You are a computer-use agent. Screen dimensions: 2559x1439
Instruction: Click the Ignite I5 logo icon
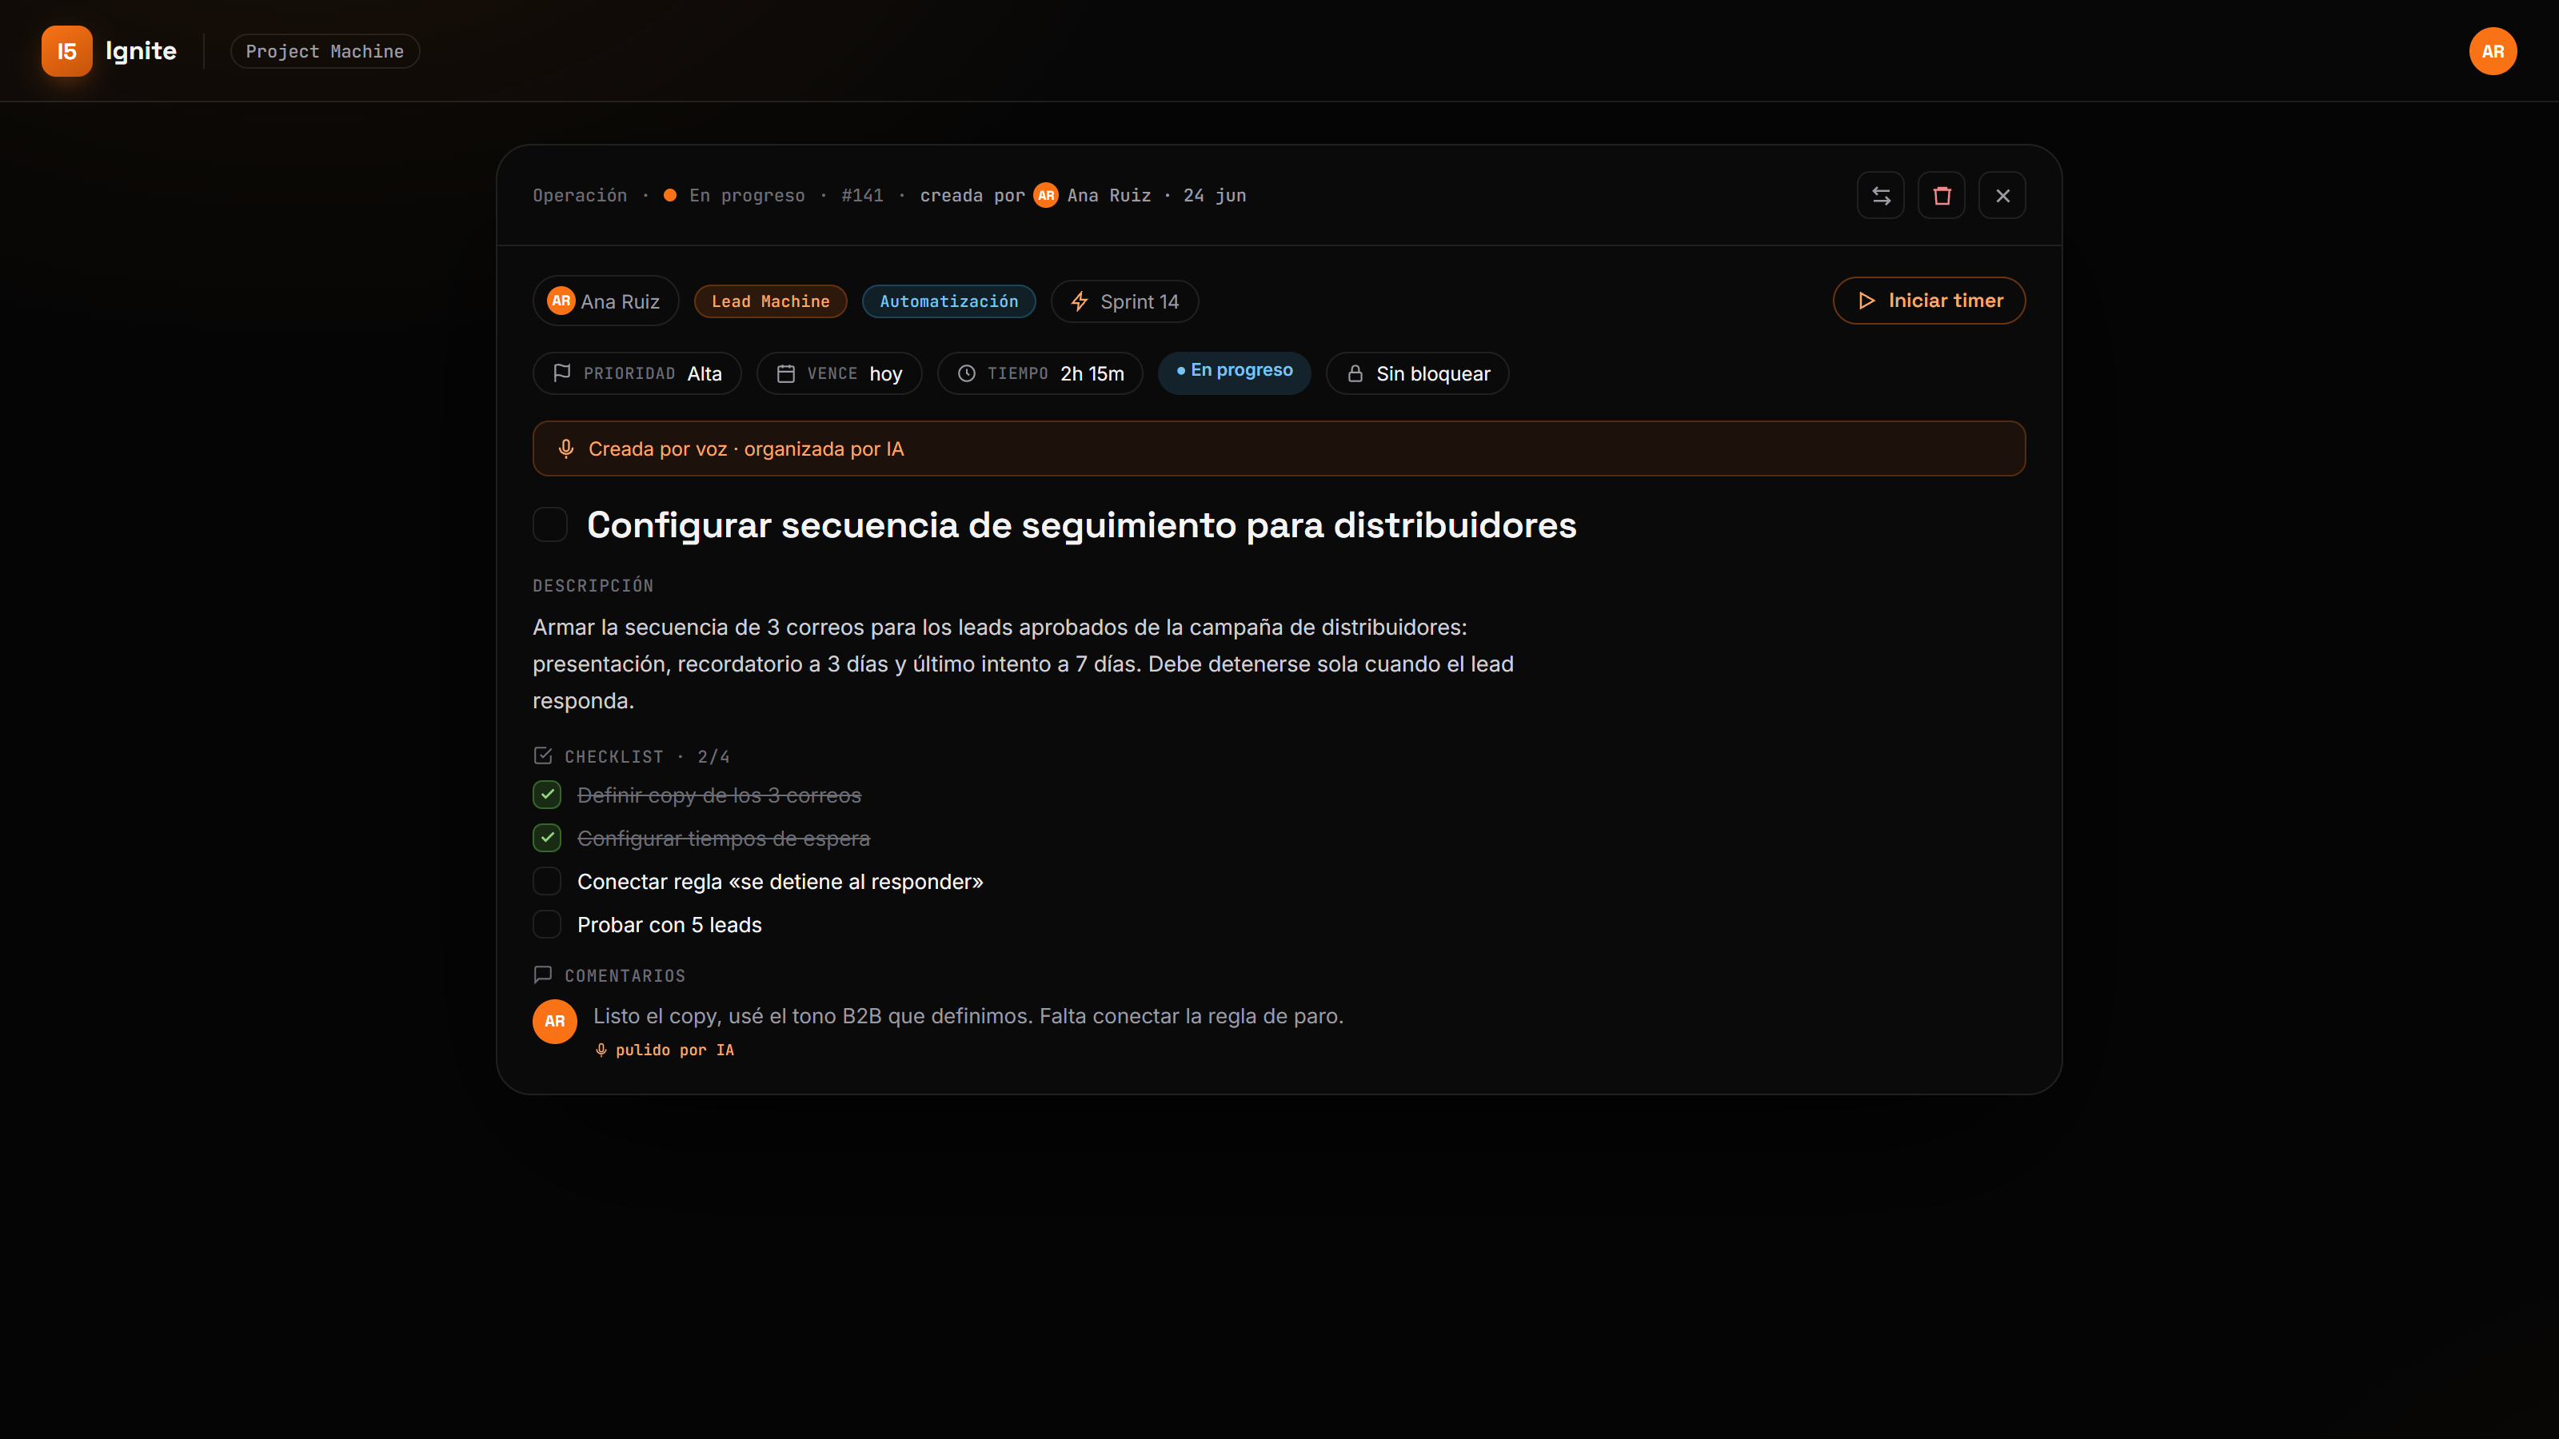point(66,50)
